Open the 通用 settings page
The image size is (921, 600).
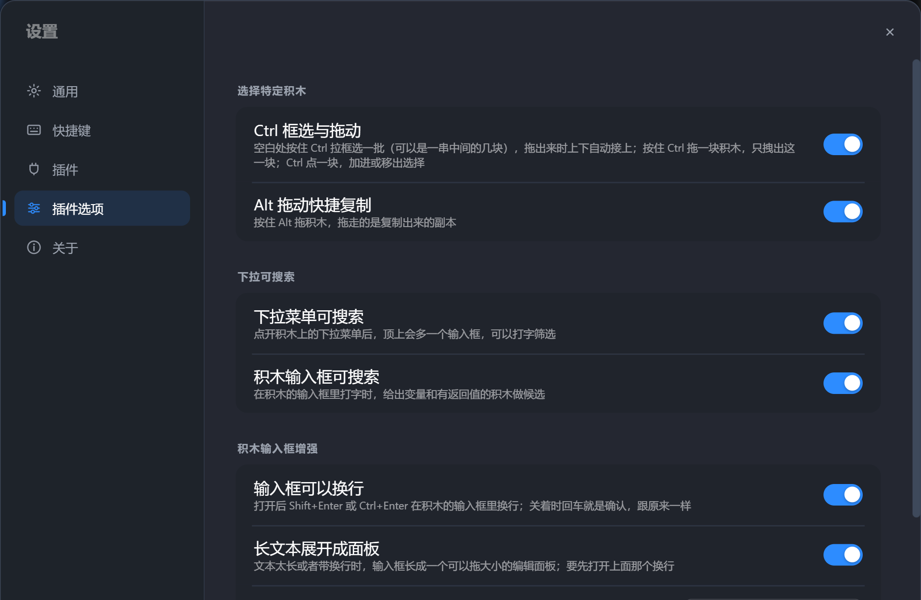pyautogui.click(x=102, y=92)
